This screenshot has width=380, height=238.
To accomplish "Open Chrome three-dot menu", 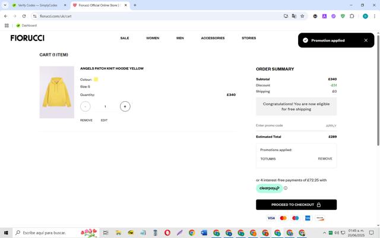I will pyautogui.click(x=375, y=16).
